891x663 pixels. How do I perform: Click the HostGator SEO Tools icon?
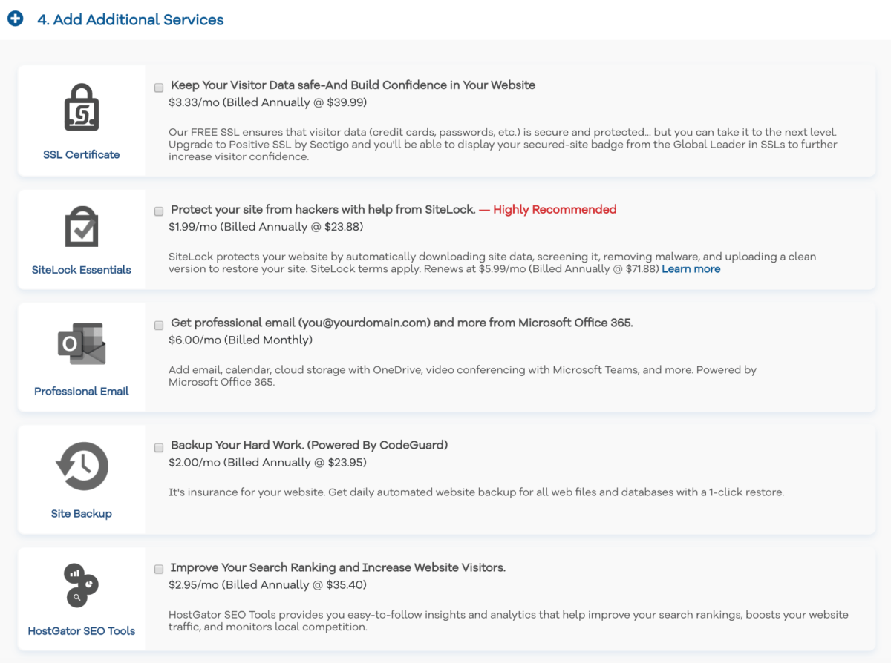[82, 586]
